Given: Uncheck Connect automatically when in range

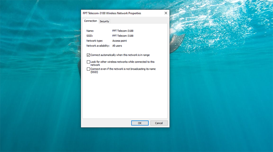Looking at the screenshot, I should click(x=88, y=55).
